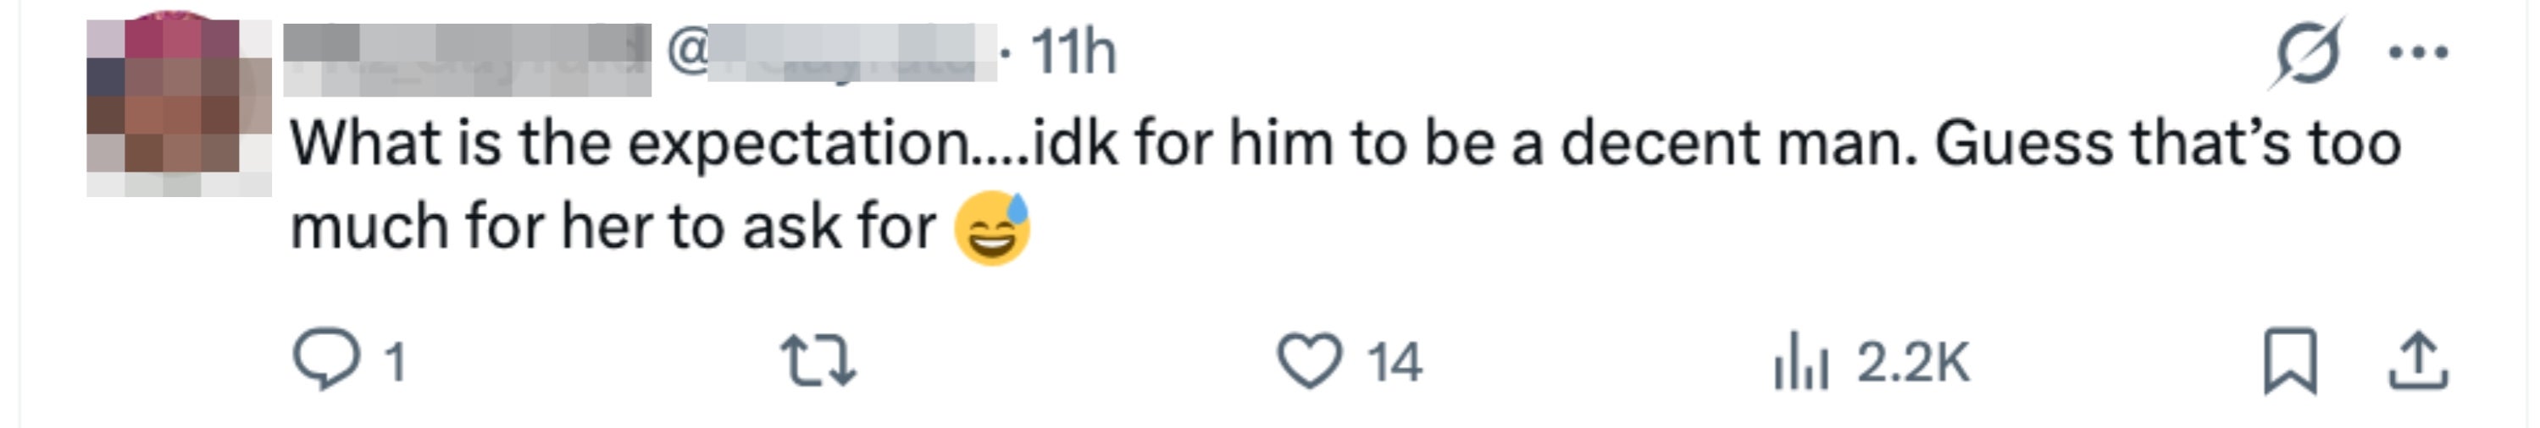
Task: Open the share upload arrow icon
Action: click(x=2418, y=362)
